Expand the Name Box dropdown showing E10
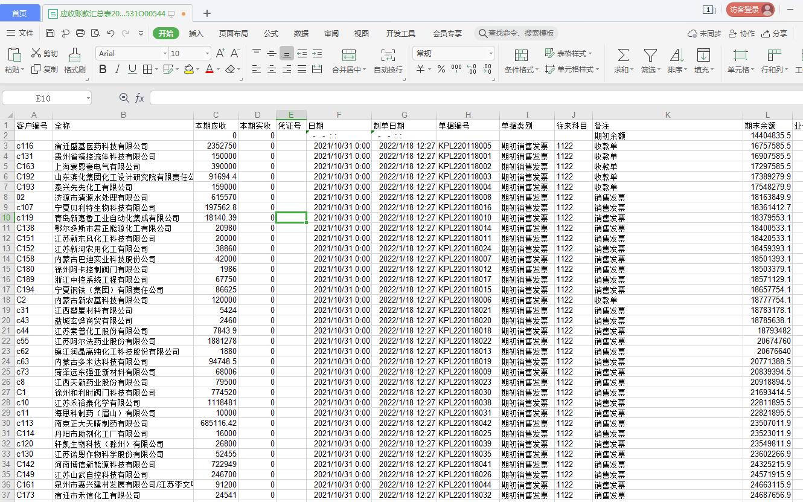 click(x=88, y=98)
